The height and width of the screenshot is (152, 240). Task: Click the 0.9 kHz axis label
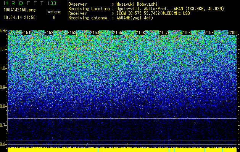3,87
